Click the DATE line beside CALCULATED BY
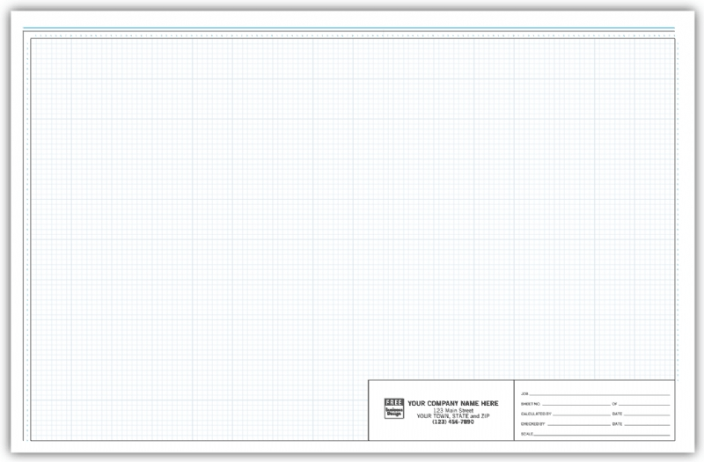Screen dimensions: 704x462 (x=647, y=414)
